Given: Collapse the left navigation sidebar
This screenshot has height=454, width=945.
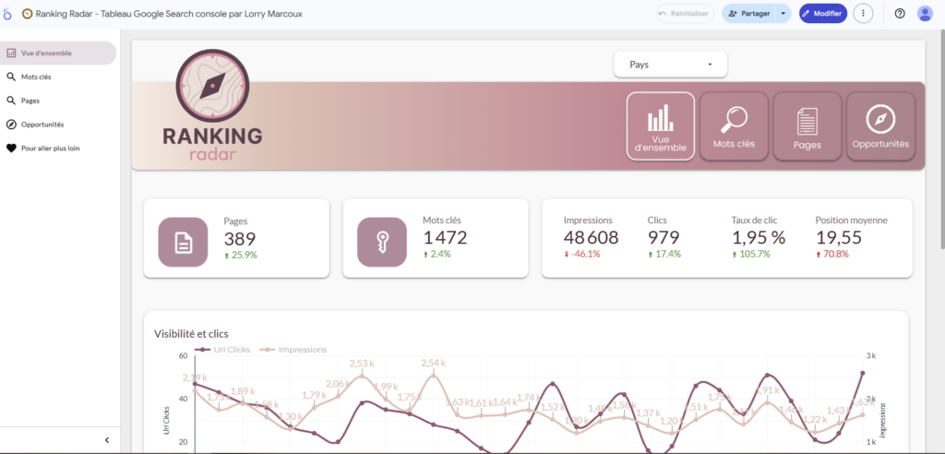Looking at the screenshot, I should click(x=106, y=440).
